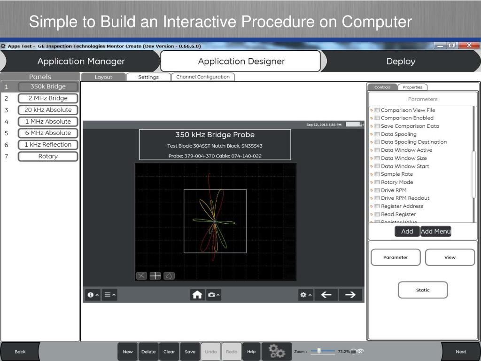Select the 1 kHz Reflection panel
481x361 pixels.
coord(48,145)
